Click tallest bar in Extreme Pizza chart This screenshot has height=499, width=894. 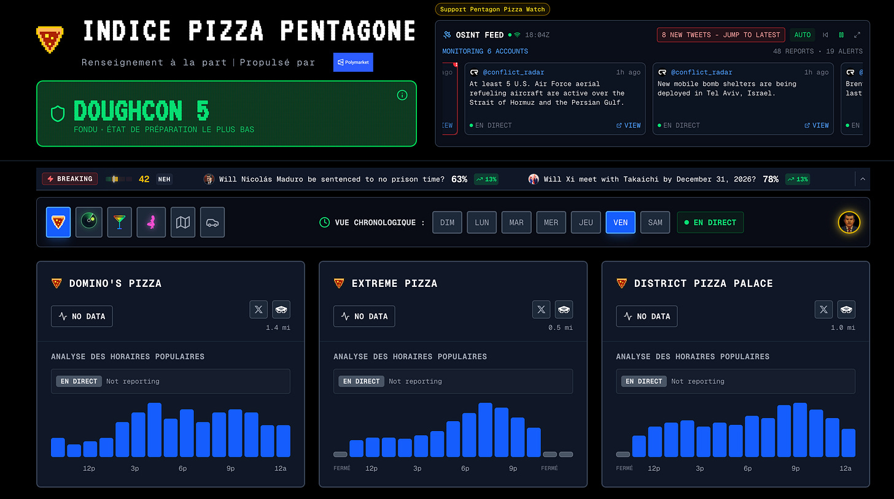[486, 430]
